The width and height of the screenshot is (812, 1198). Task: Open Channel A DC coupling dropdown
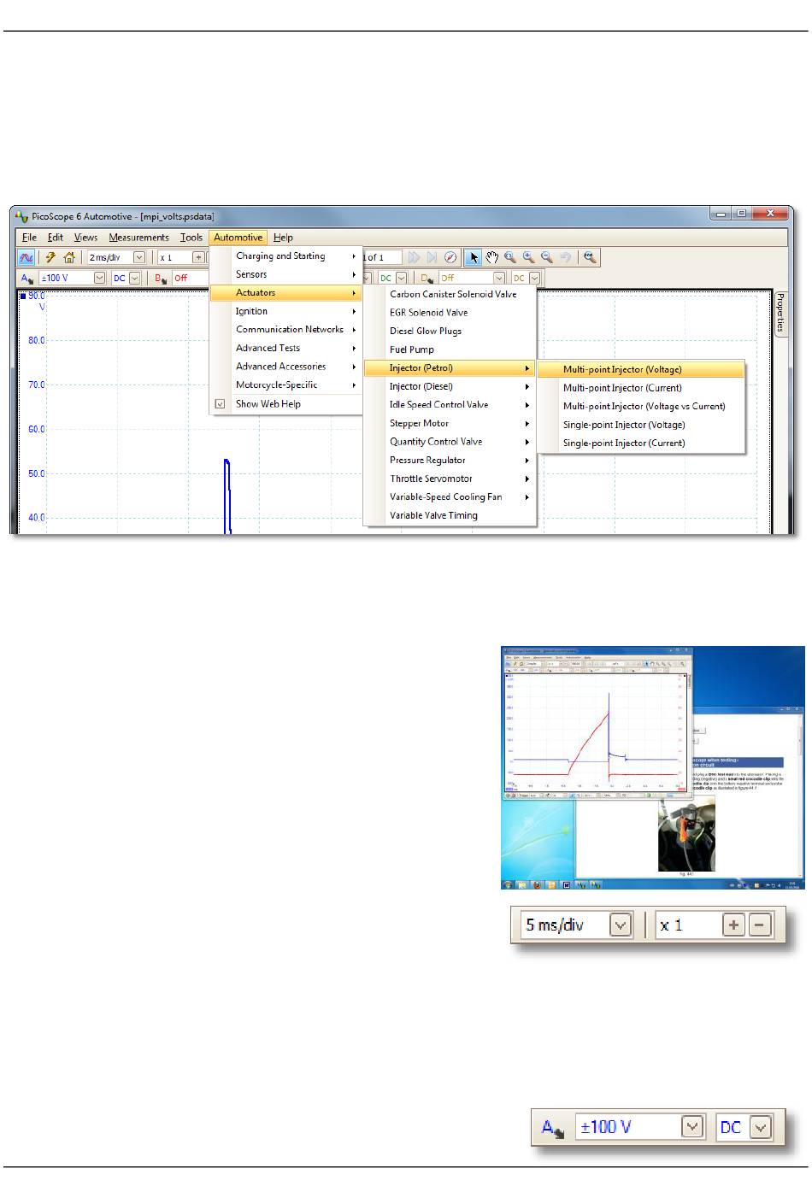[x=134, y=279]
